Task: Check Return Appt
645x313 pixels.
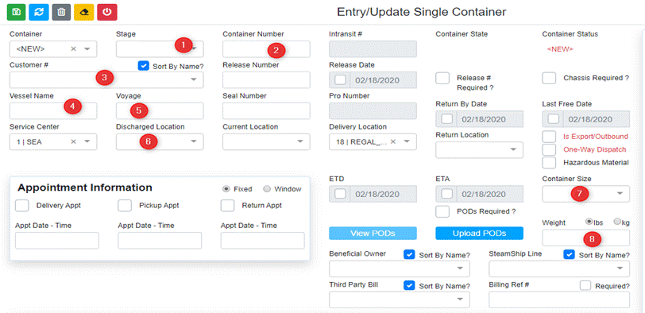Action: 227,205
